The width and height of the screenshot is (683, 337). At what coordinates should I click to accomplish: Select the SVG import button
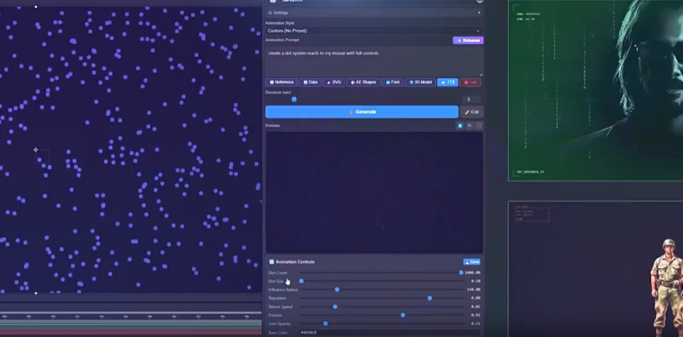334,82
